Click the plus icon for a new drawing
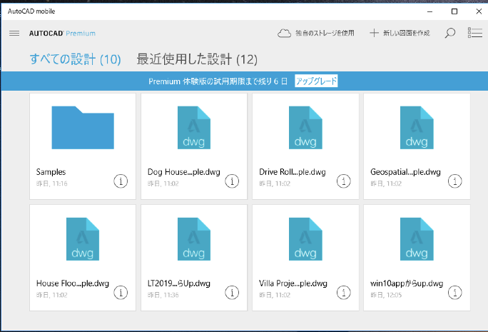The height and width of the screenshot is (332, 488). pyautogui.click(x=374, y=33)
